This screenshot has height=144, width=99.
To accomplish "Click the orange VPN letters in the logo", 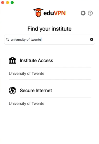I will pos(60,13).
